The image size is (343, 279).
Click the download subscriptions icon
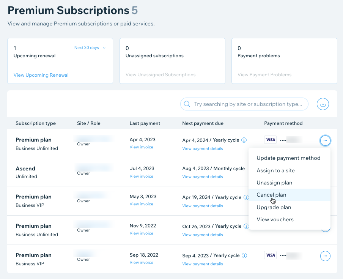323,104
